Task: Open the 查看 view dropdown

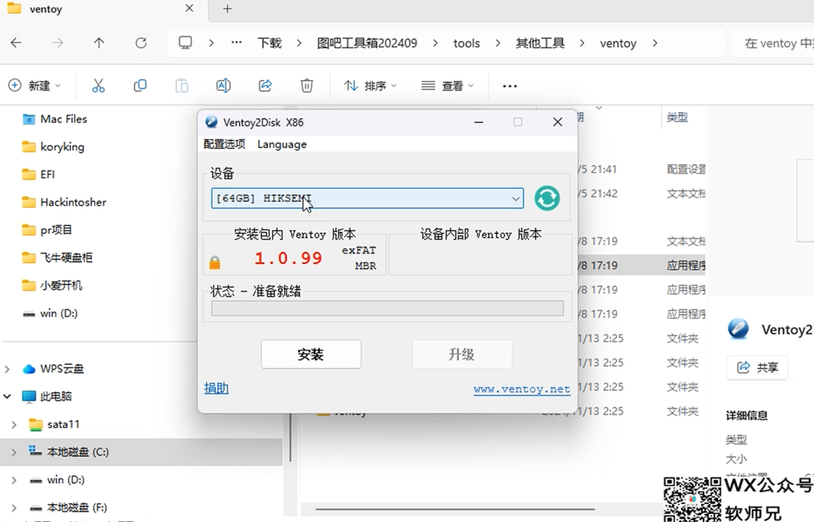Action: click(448, 86)
